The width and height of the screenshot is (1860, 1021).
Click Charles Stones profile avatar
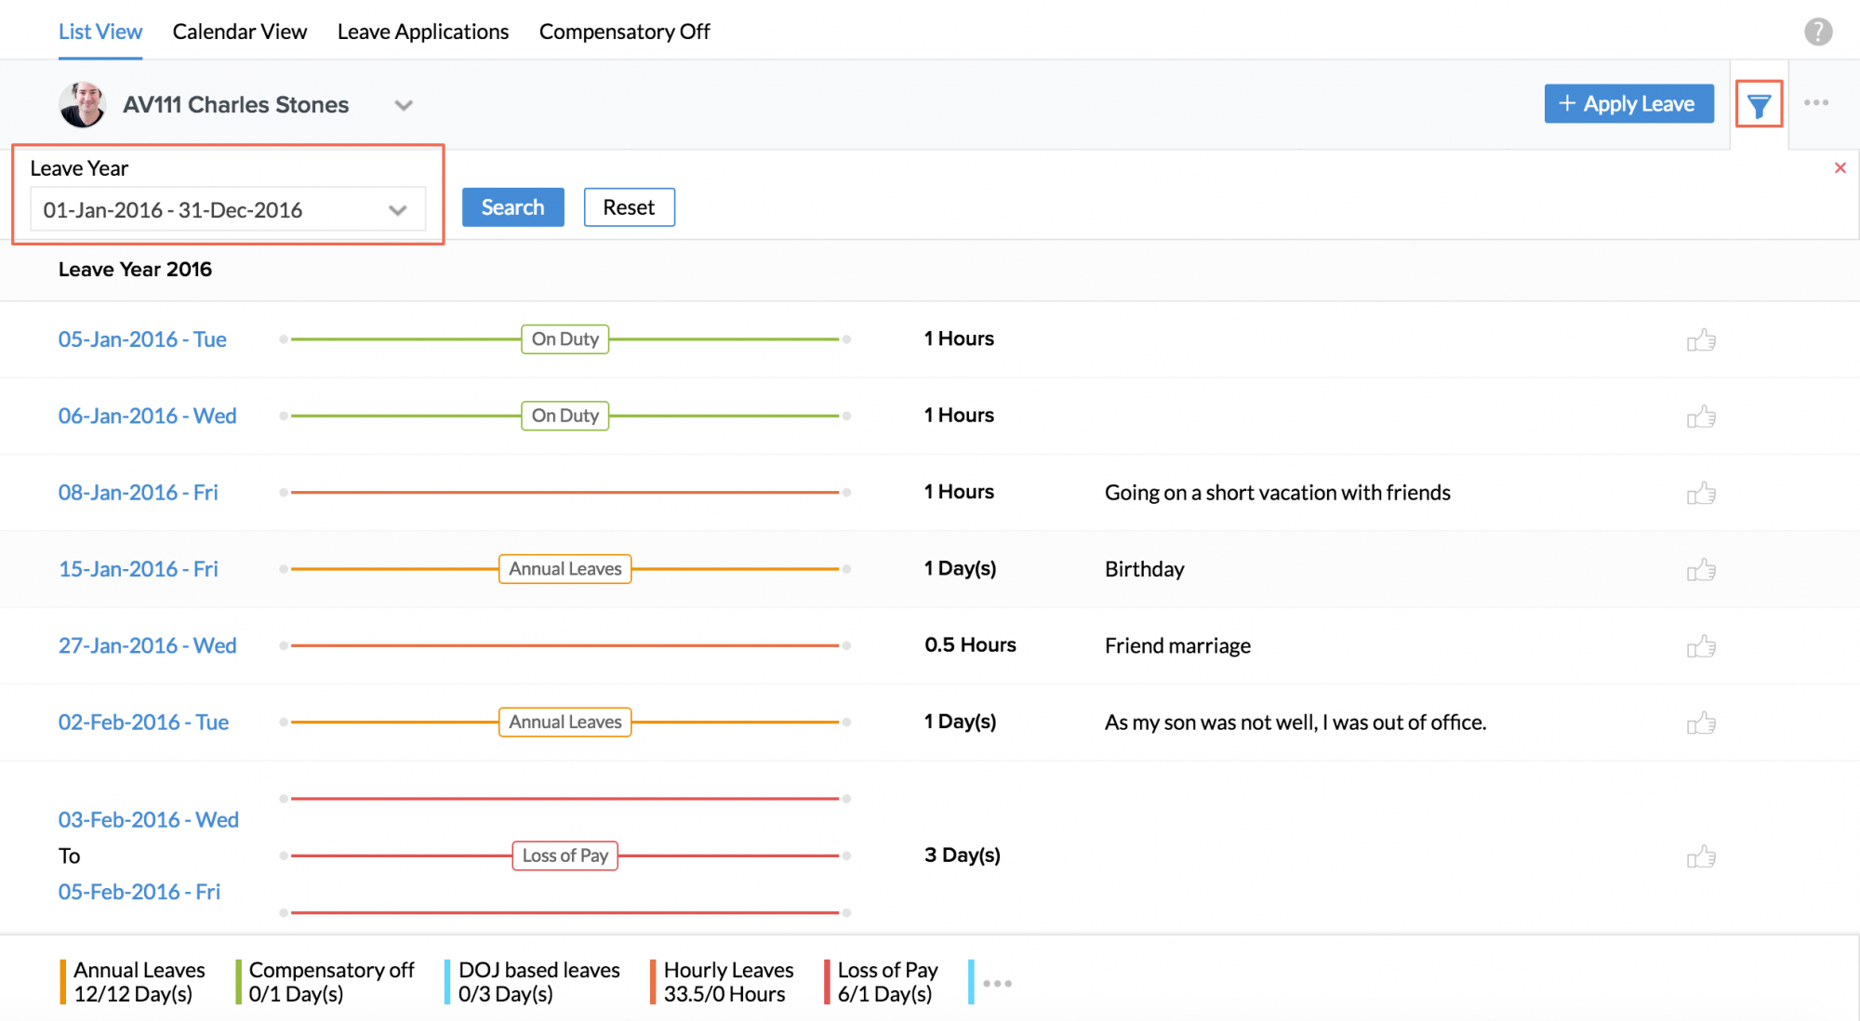[x=82, y=104]
